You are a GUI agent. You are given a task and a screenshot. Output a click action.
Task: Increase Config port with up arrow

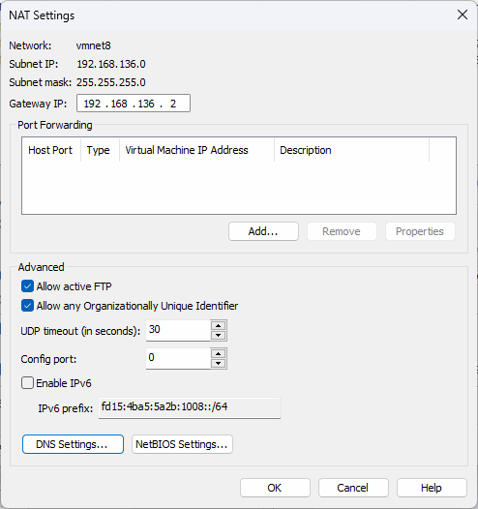[218, 354]
